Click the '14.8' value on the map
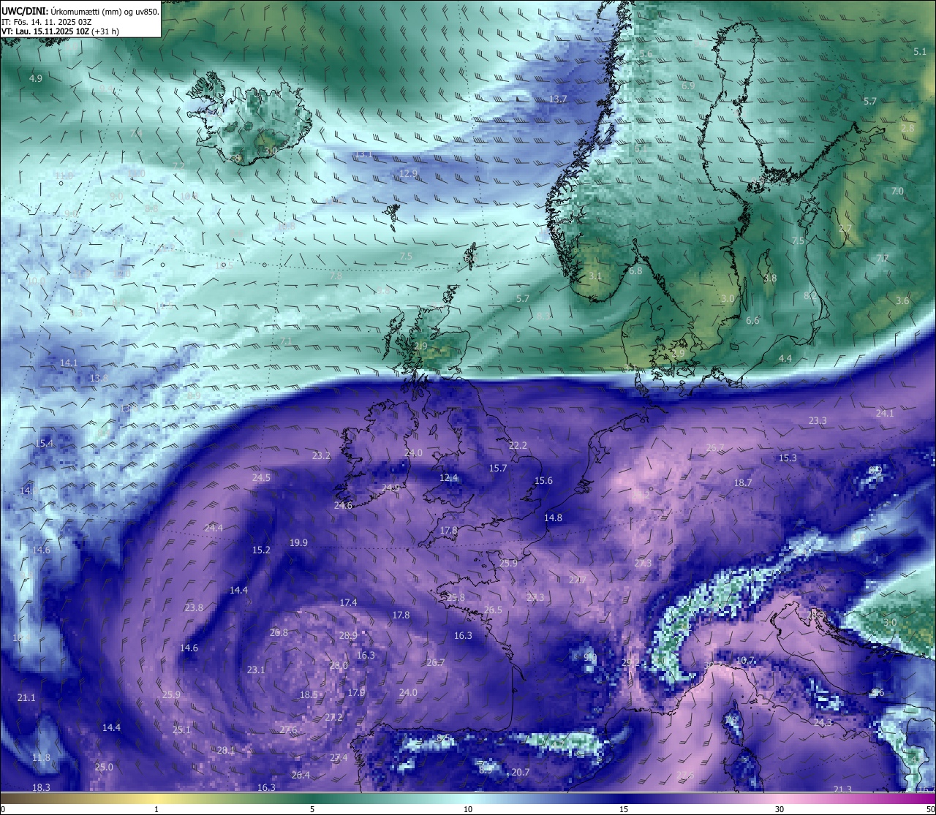The image size is (936, 815). tap(553, 518)
